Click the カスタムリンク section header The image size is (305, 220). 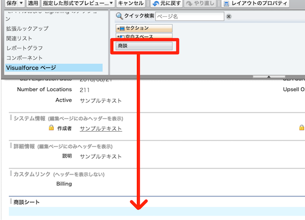click(59, 174)
